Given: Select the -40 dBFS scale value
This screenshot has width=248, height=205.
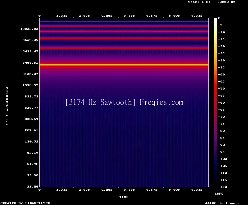Looking at the screenshot, I should [221, 74].
